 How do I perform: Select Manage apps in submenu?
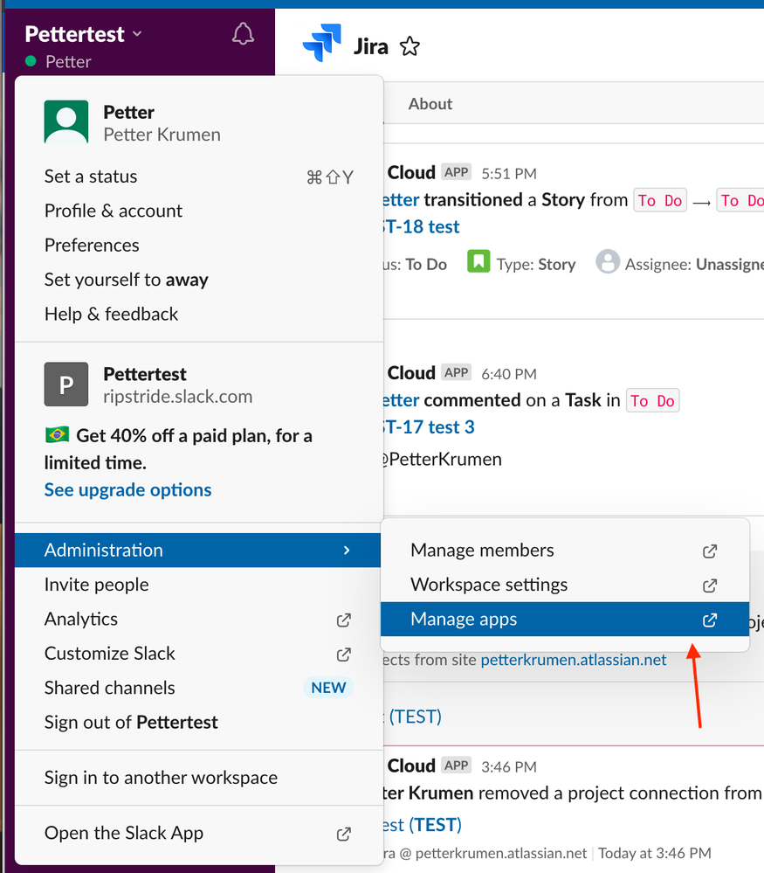click(565, 619)
